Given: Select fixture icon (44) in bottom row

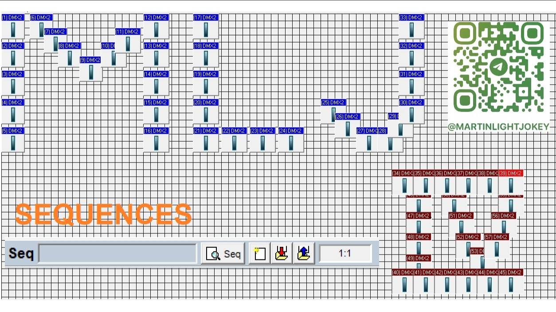Looking at the screenshot, I should point(488,281).
